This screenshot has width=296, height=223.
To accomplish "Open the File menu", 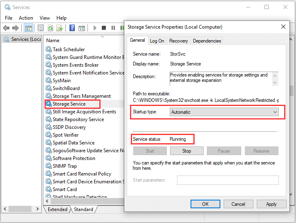I will click(9, 18).
